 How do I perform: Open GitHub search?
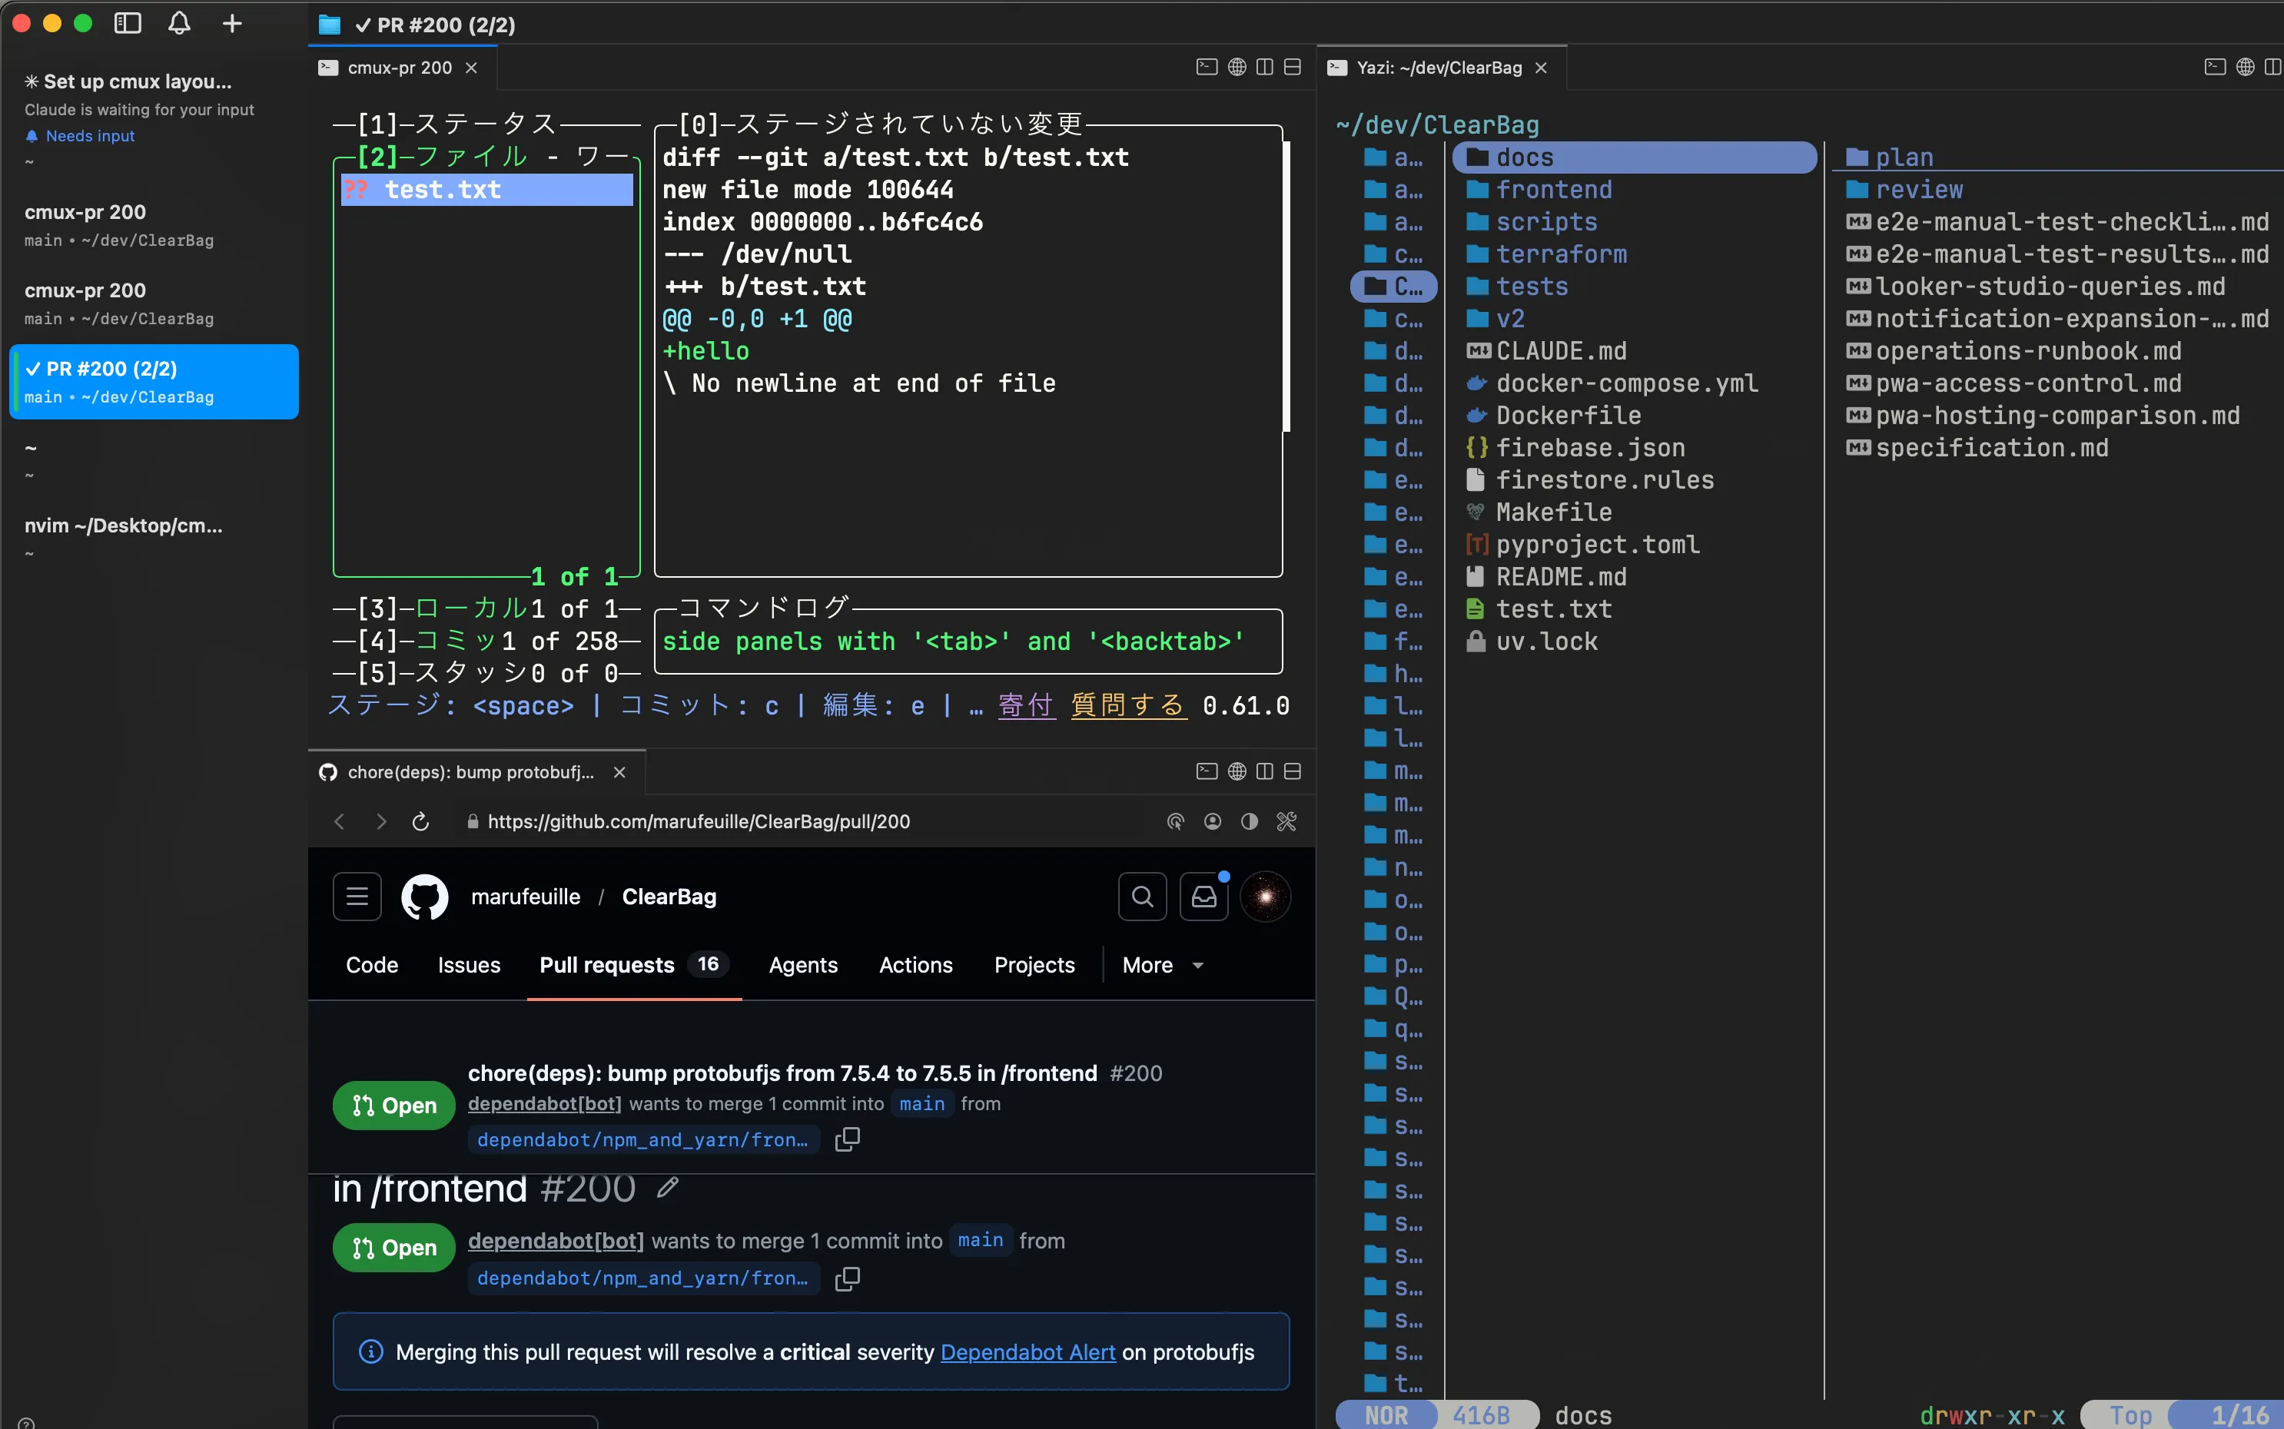coord(1142,896)
